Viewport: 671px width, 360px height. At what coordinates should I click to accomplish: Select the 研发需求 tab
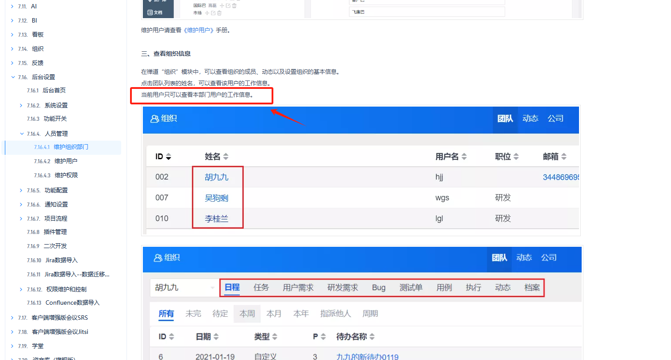click(x=343, y=287)
